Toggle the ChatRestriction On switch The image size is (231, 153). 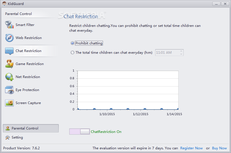(79, 132)
